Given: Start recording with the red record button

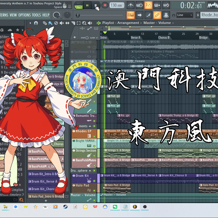Looking at the screenshot, I should point(105,5).
